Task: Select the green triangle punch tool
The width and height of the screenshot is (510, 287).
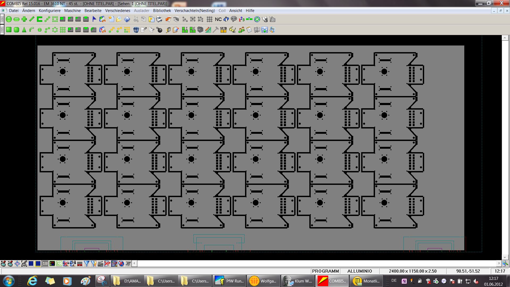Action: (x=24, y=30)
